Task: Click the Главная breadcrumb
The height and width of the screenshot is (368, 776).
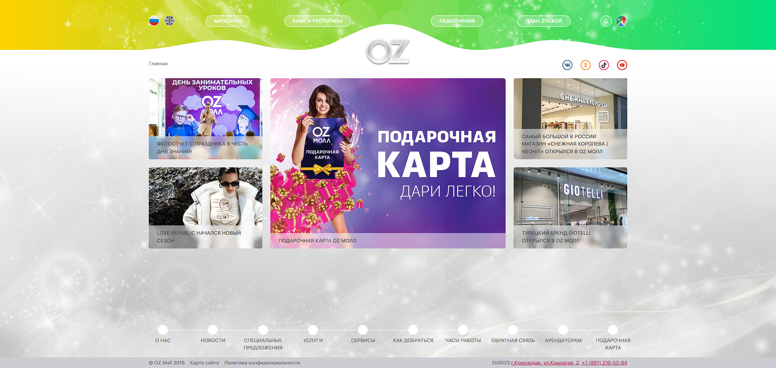Action: click(158, 64)
